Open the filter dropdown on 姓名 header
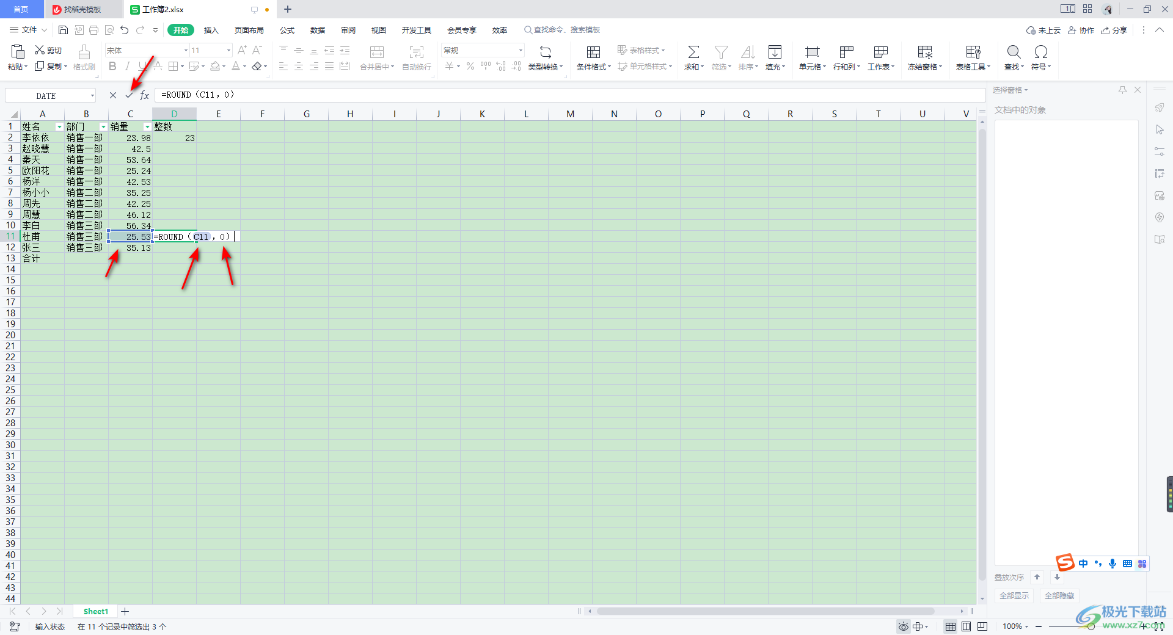This screenshot has height=635, width=1173. click(59, 127)
